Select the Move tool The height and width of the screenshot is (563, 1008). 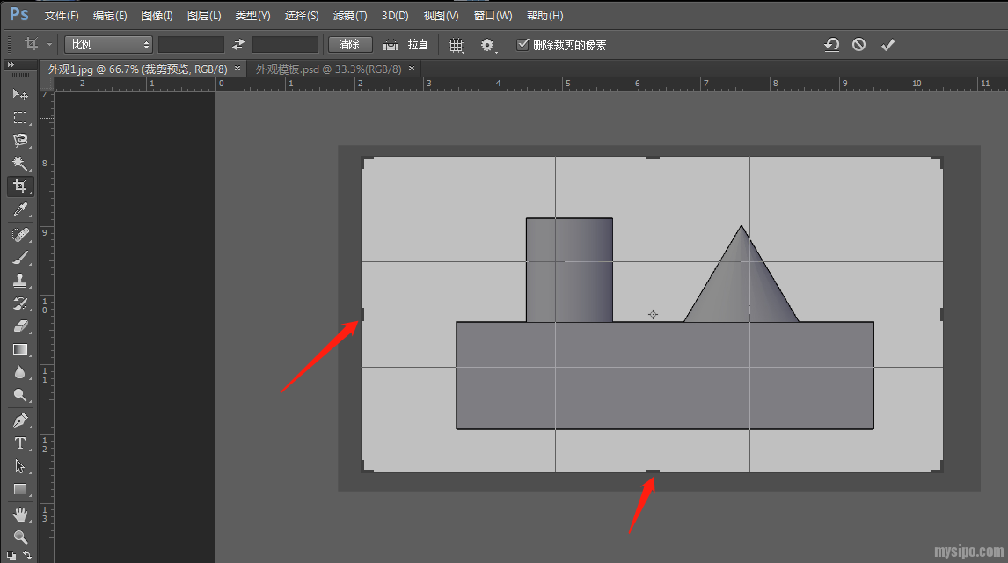pos(20,94)
